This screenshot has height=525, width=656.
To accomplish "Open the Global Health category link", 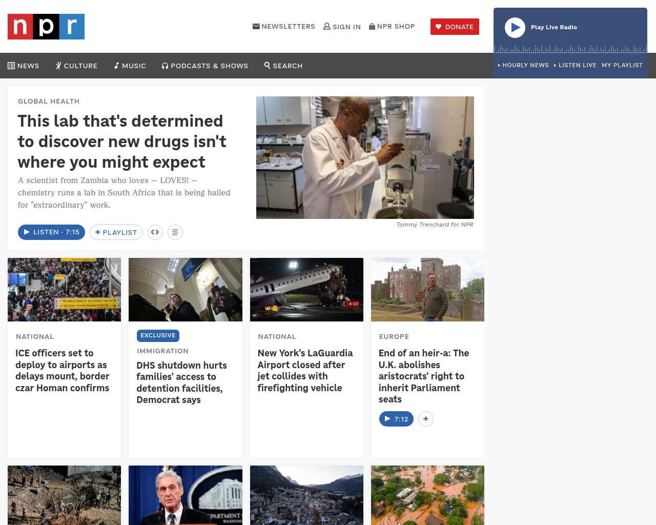I will pyautogui.click(x=49, y=101).
